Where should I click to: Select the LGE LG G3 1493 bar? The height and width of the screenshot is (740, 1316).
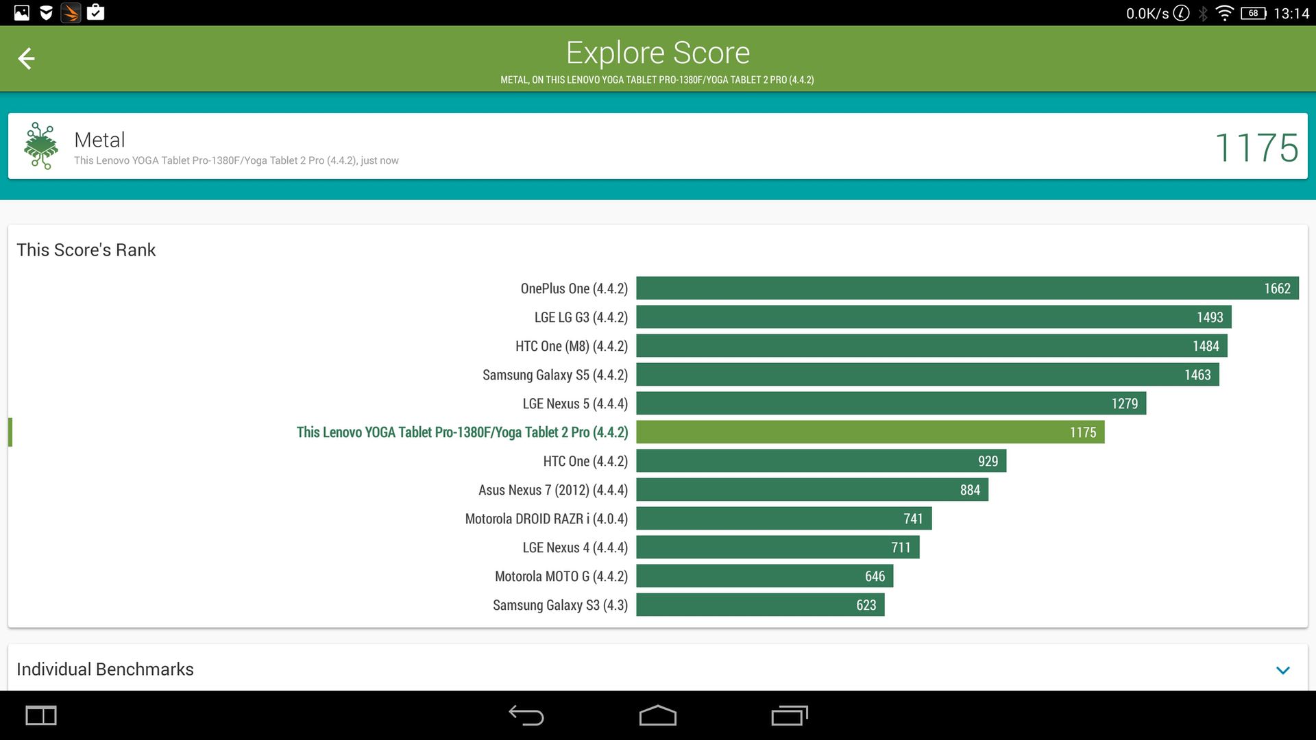click(934, 317)
